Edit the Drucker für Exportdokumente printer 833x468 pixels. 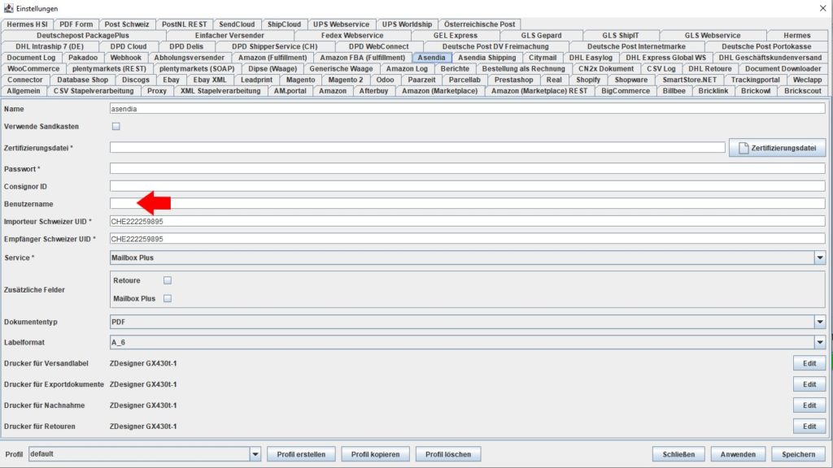809,384
